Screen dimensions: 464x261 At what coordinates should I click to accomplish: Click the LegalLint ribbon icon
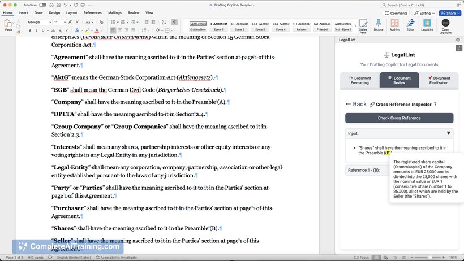coord(427,25)
